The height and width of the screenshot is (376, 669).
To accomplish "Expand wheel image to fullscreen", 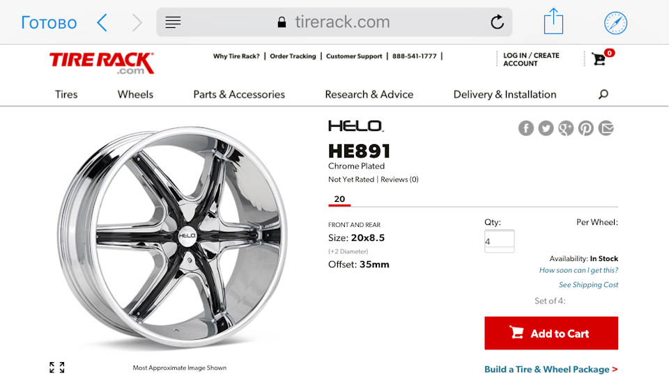I will [x=57, y=367].
